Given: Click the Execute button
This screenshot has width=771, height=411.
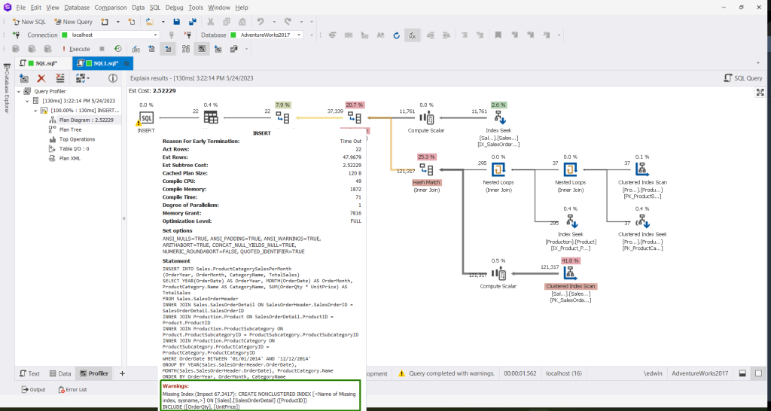Looking at the screenshot, I should pos(76,49).
